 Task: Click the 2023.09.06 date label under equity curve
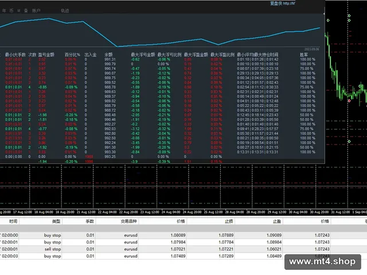(311, 49)
